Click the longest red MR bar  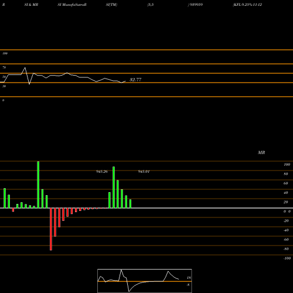(51, 229)
